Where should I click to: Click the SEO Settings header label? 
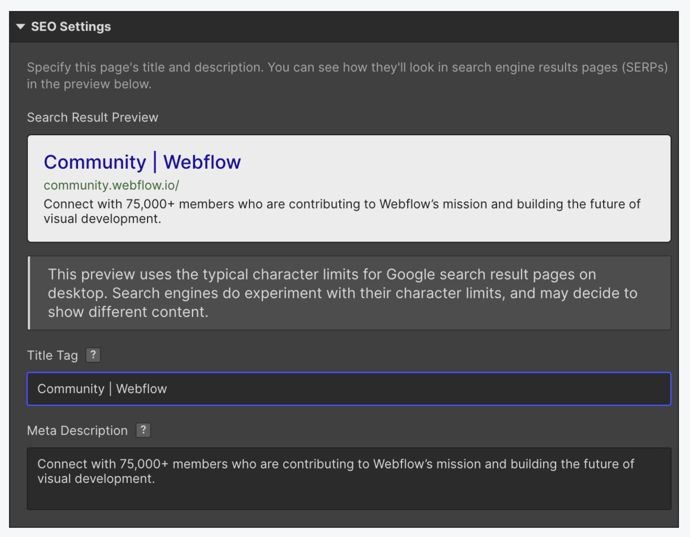[71, 26]
